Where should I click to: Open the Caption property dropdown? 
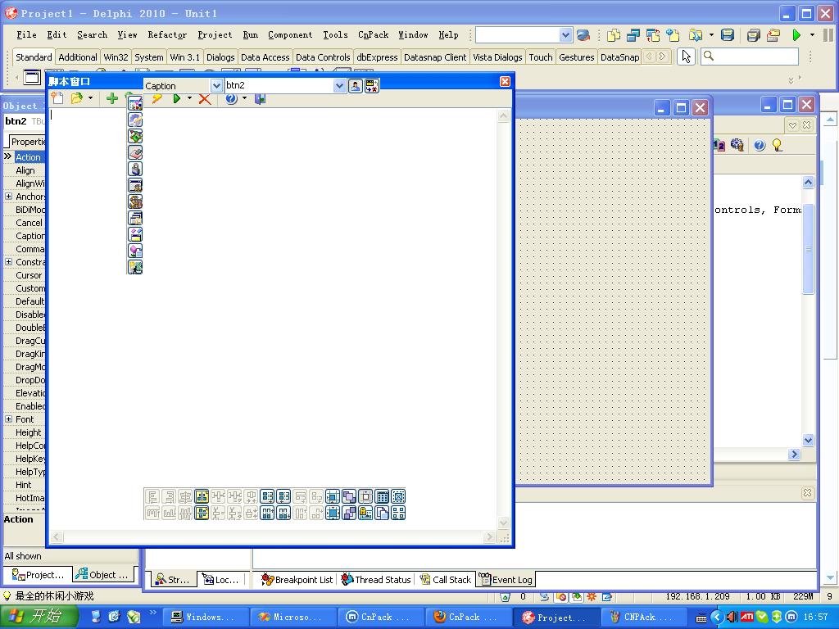(217, 86)
